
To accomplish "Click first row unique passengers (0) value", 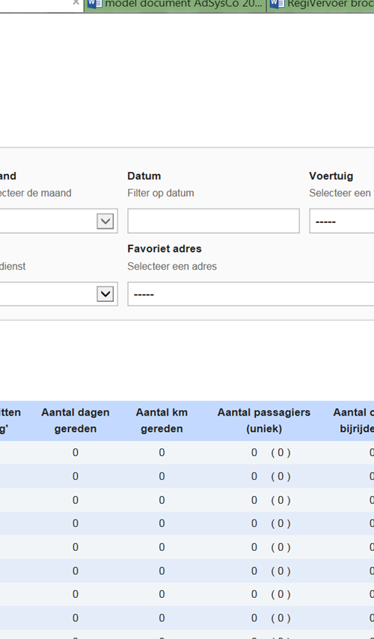I will pos(280,453).
